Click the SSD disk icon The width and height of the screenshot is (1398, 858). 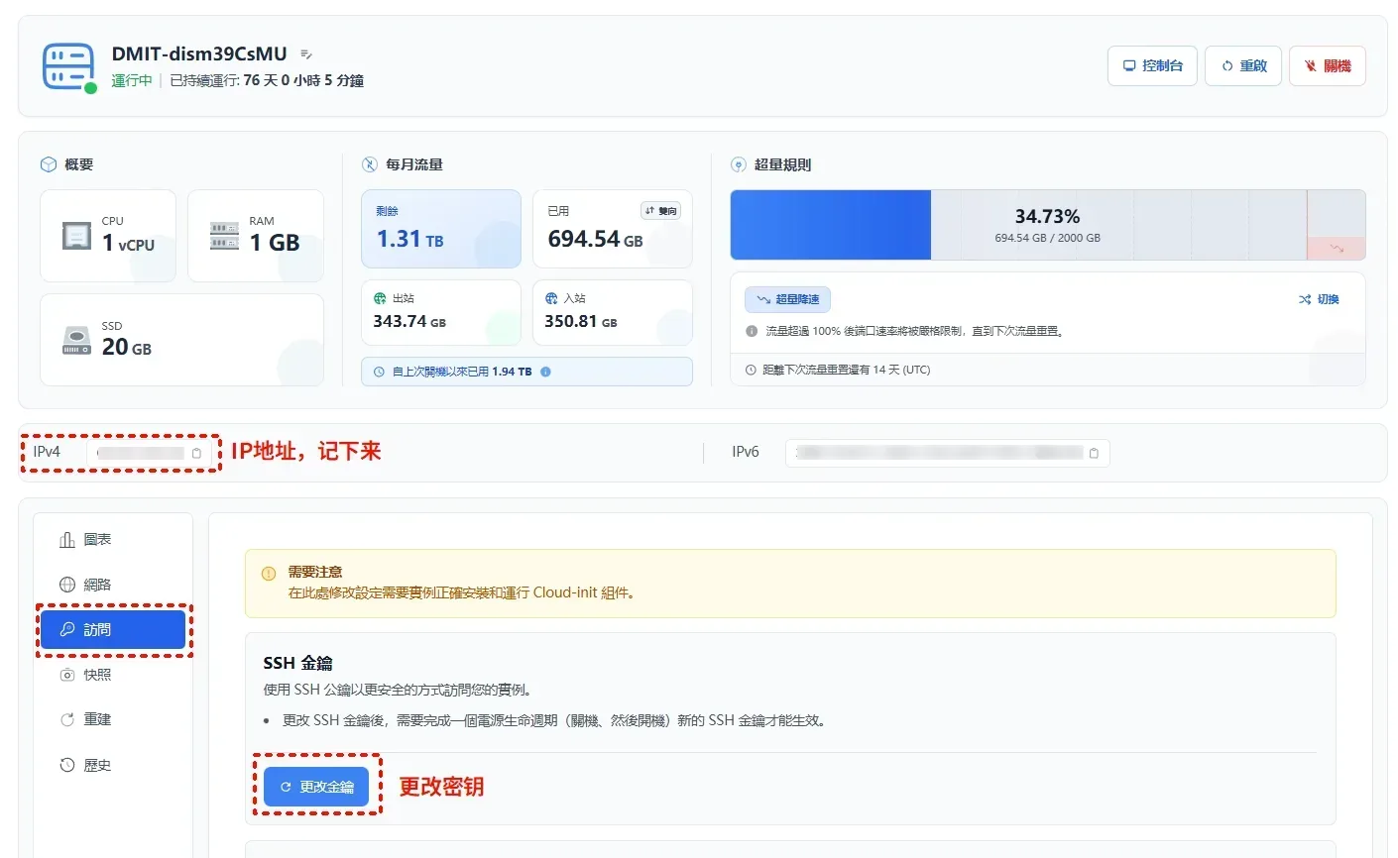77,342
